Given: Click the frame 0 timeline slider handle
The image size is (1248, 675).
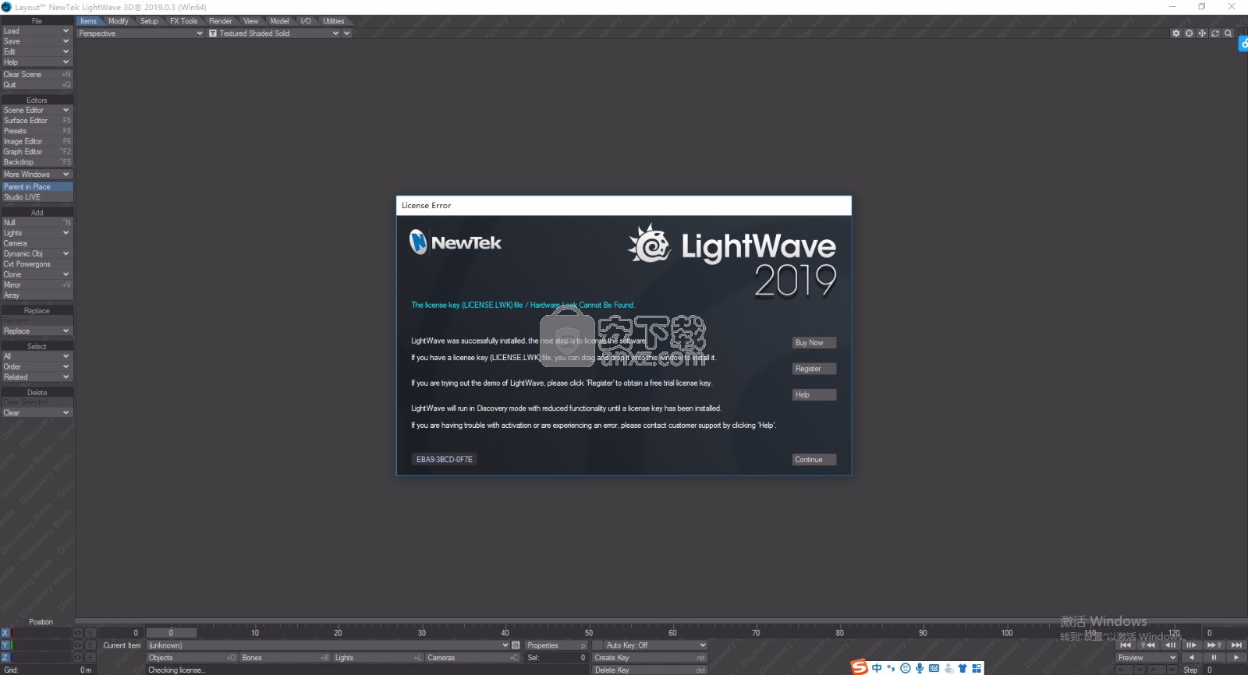Looking at the screenshot, I should (171, 633).
